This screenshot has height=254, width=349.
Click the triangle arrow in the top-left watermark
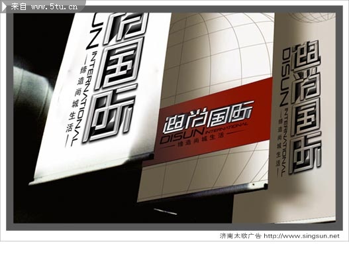pyautogui.click(x=4, y=7)
